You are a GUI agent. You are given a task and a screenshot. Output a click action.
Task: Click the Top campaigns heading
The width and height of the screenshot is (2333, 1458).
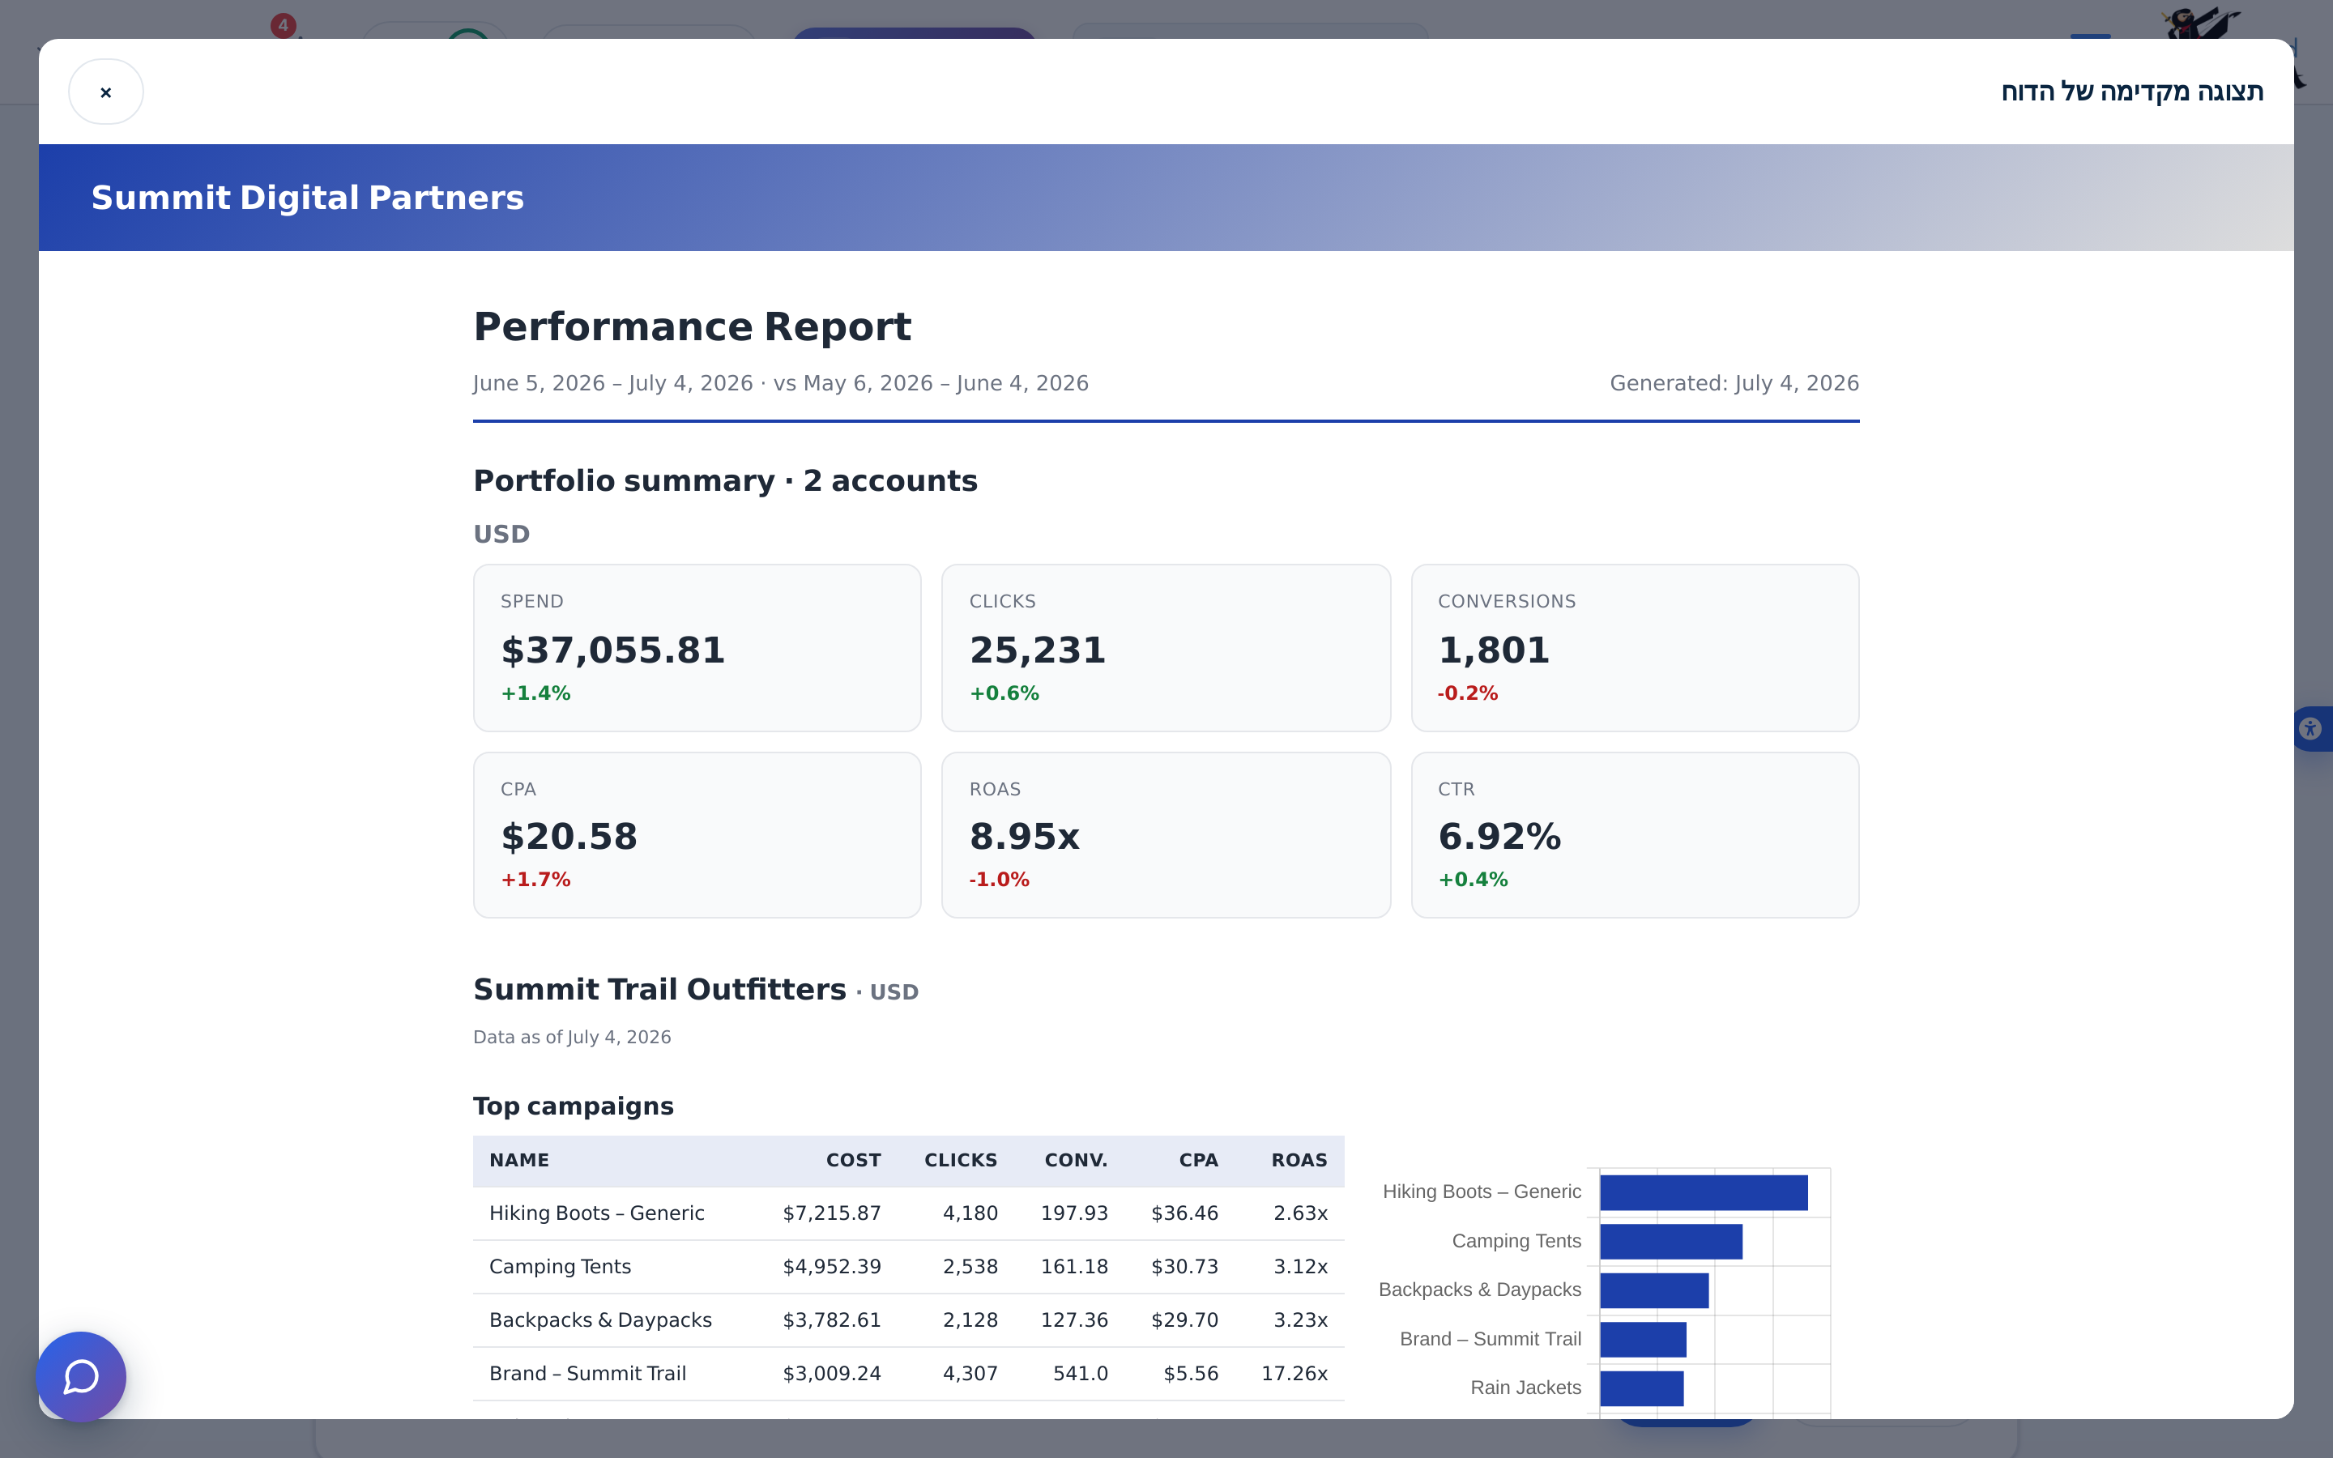(573, 1106)
